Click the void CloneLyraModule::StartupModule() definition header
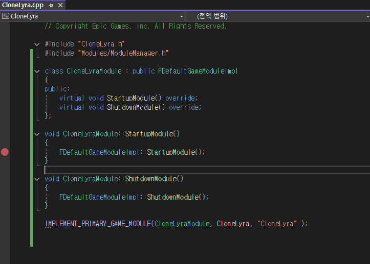Screen dimensions: 370x264 [x=112, y=134]
